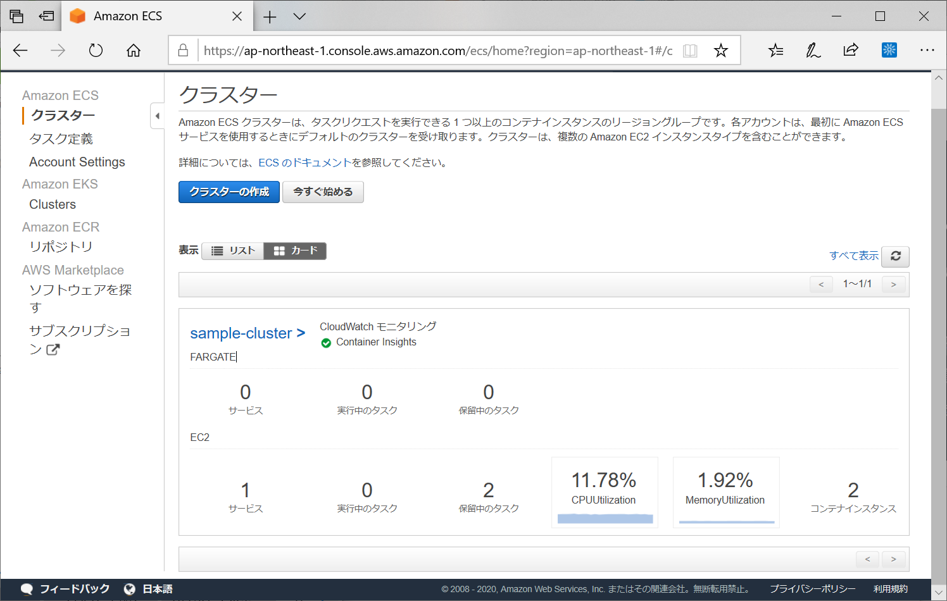The image size is (947, 601).
Task: Switch to カード view
Action: (295, 251)
